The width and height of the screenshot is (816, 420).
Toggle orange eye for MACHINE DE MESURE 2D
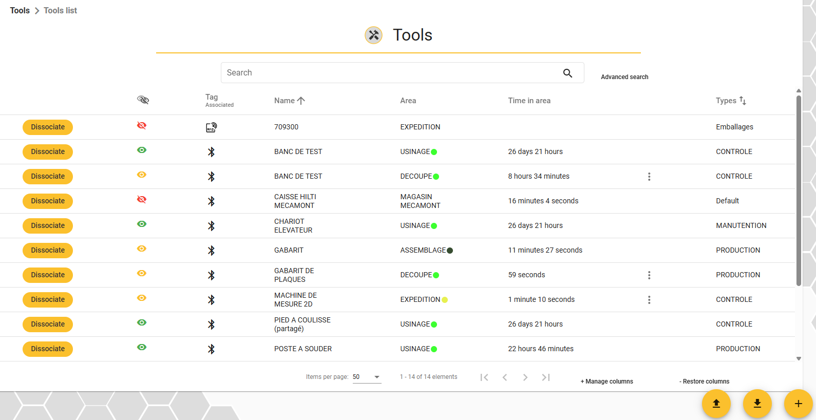click(x=142, y=298)
